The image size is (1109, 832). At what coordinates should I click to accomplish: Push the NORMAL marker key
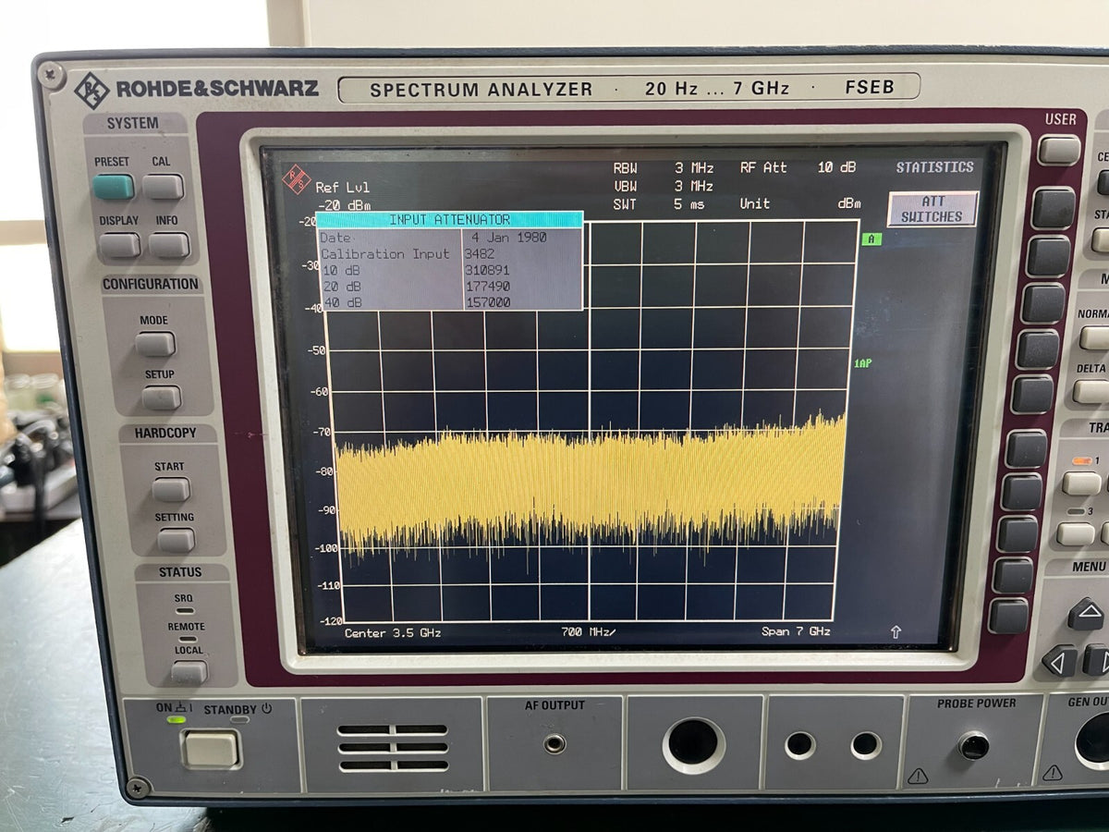[x=1094, y=337]
